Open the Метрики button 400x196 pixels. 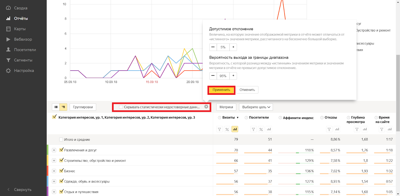point(226,107)
